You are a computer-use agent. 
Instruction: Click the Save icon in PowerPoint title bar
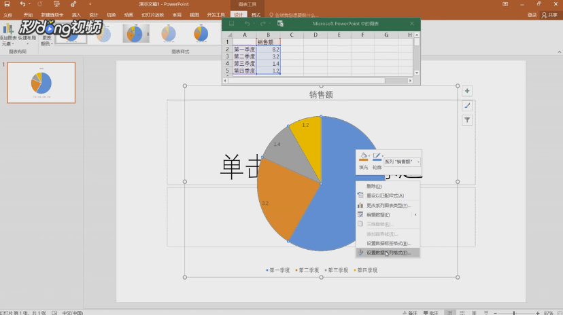(x=7, y=4)
